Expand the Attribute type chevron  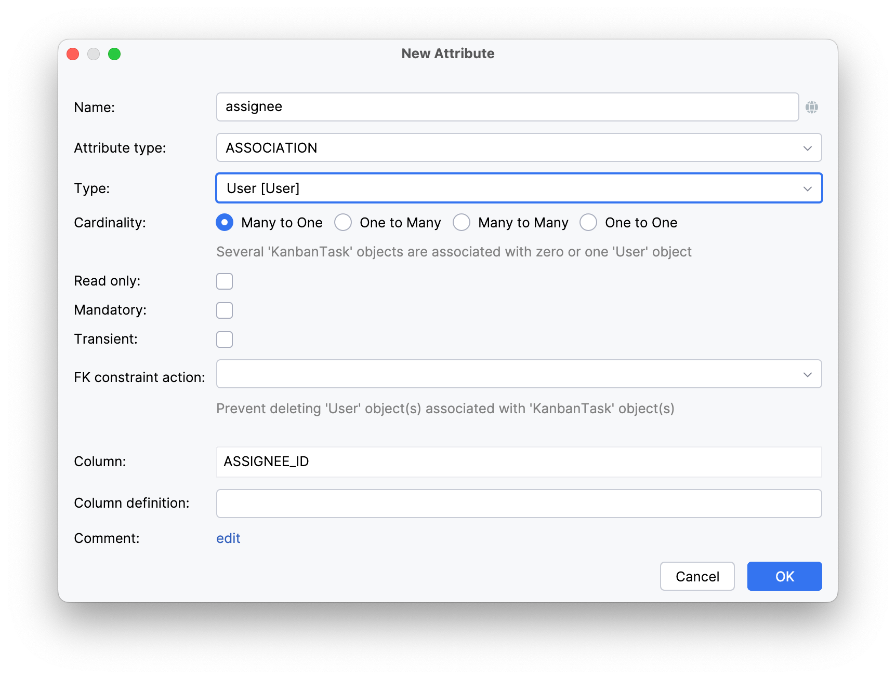click(x=807, y=147)
